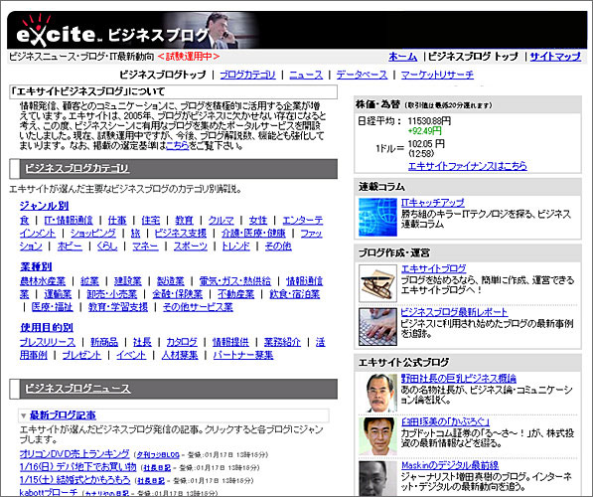Open the 介護・医療・健康 genre link
This screenshot has width=593, height=497.
point(253,234)
